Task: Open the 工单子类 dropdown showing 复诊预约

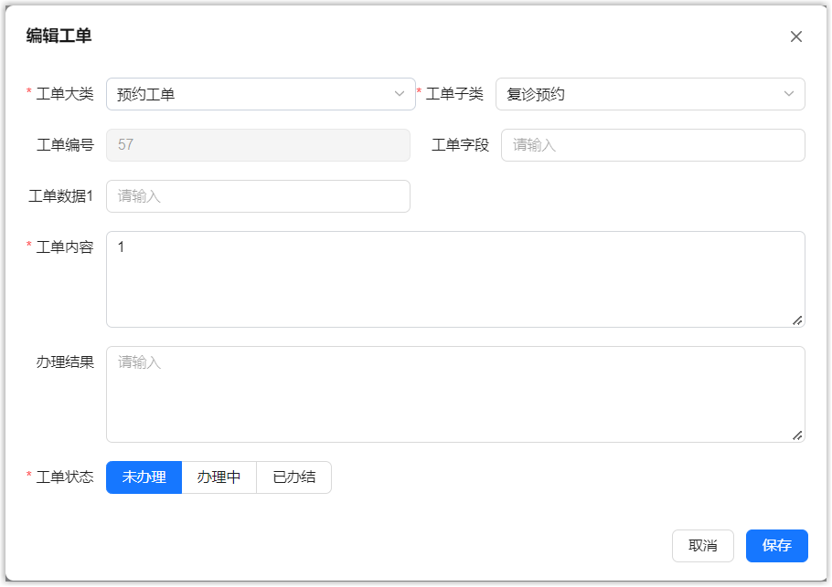Action: click(635, 94)
